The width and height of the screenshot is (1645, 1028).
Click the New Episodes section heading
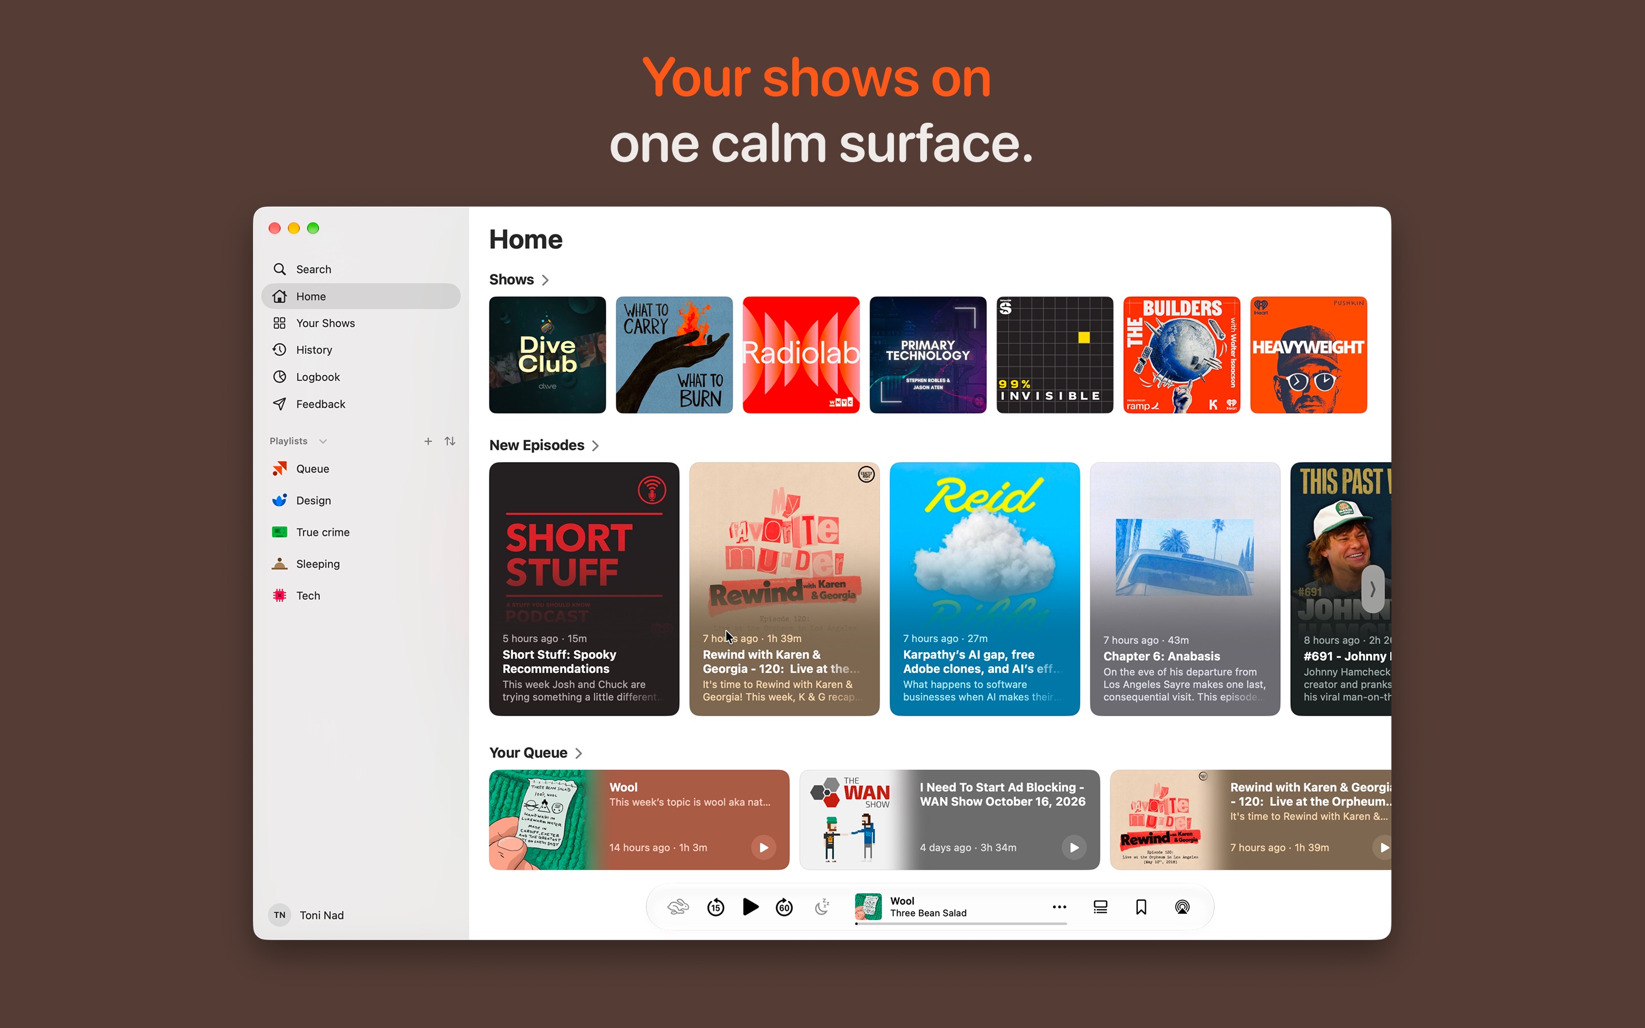536,445
